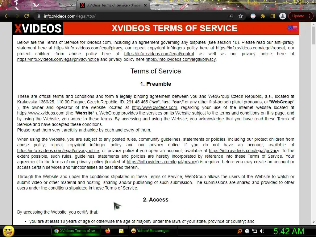Open the legal/repeat copyright infringers policy link

coord(250,48)
